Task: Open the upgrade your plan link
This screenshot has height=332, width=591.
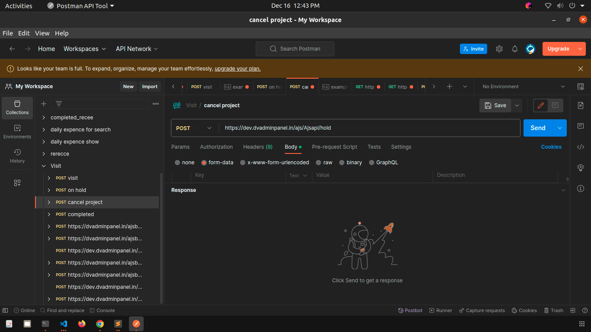Action: pos(238,69)
